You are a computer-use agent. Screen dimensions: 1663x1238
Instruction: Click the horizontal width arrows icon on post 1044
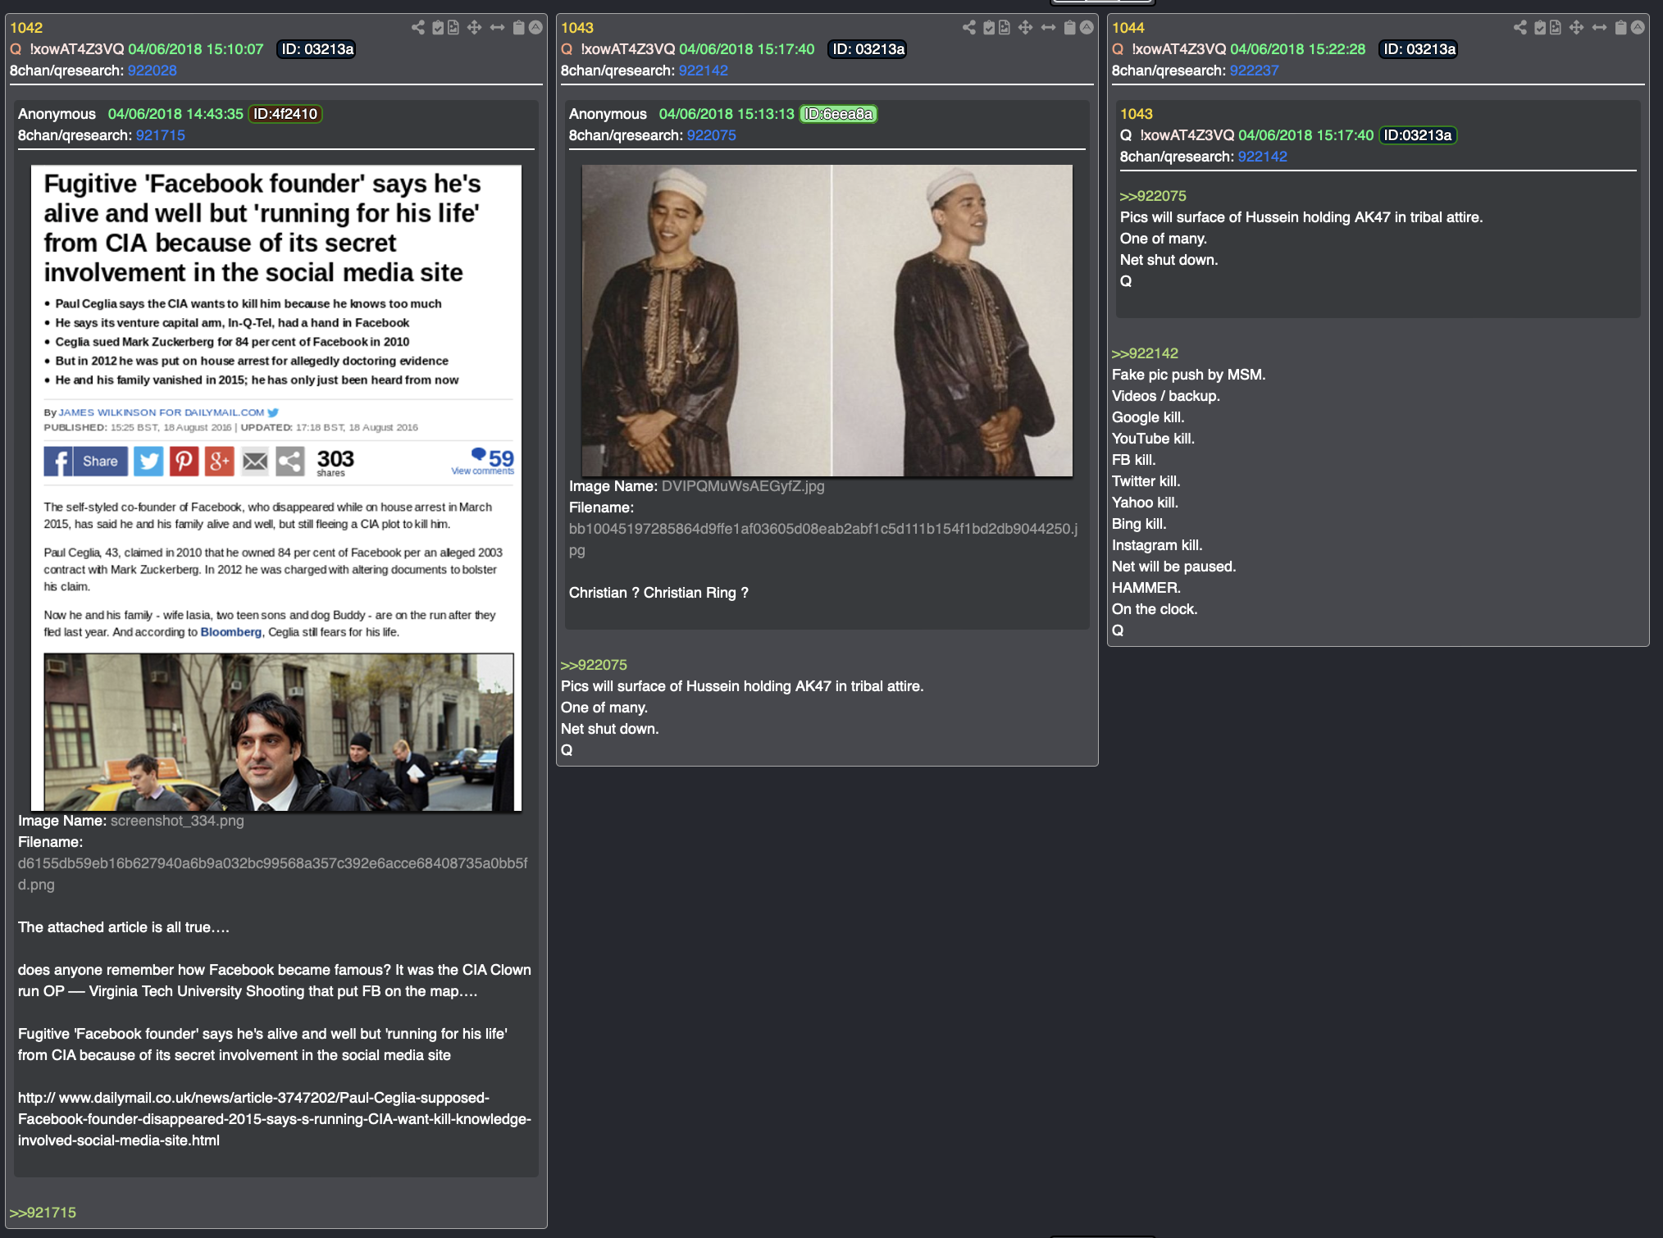[x=1599, y=28]
